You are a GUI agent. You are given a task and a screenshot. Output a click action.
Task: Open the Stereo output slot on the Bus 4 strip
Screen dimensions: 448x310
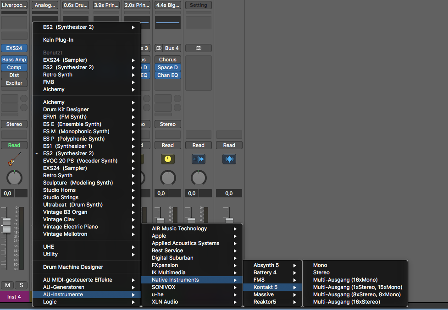pos(168,124)
